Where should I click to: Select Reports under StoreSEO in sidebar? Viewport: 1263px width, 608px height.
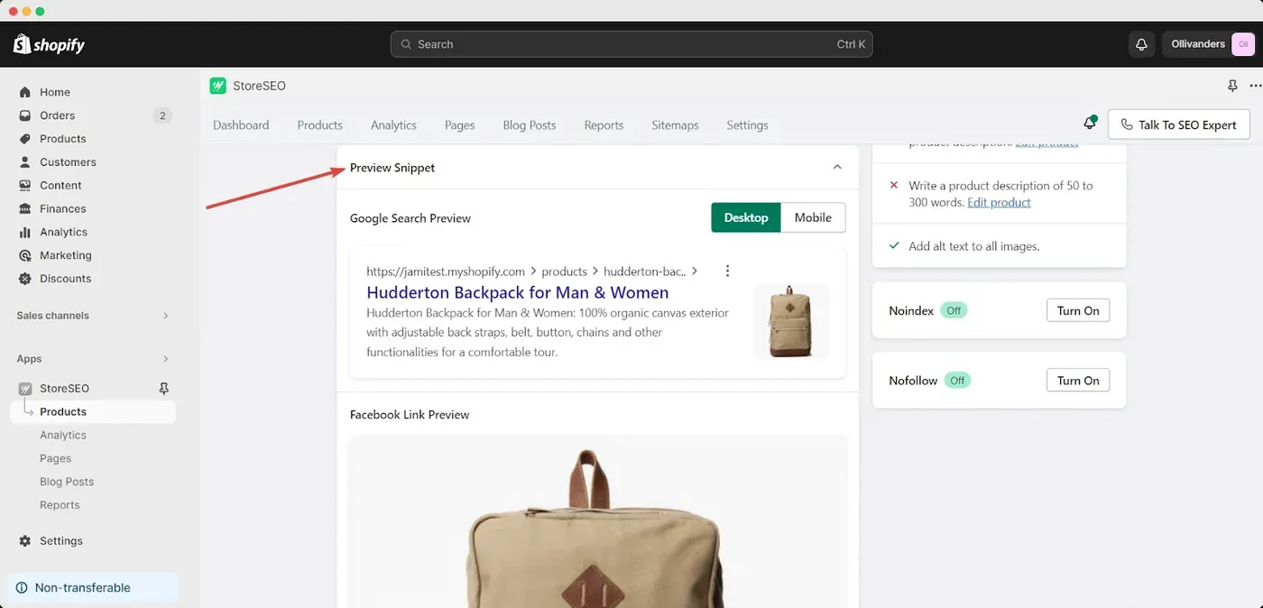coord(60,505)
